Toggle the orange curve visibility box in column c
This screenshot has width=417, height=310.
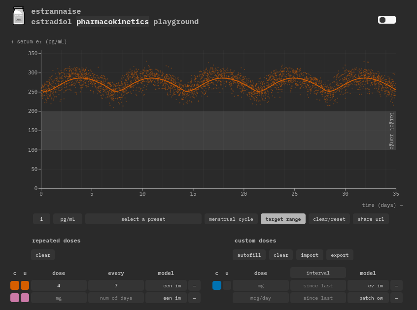(15, 285)
